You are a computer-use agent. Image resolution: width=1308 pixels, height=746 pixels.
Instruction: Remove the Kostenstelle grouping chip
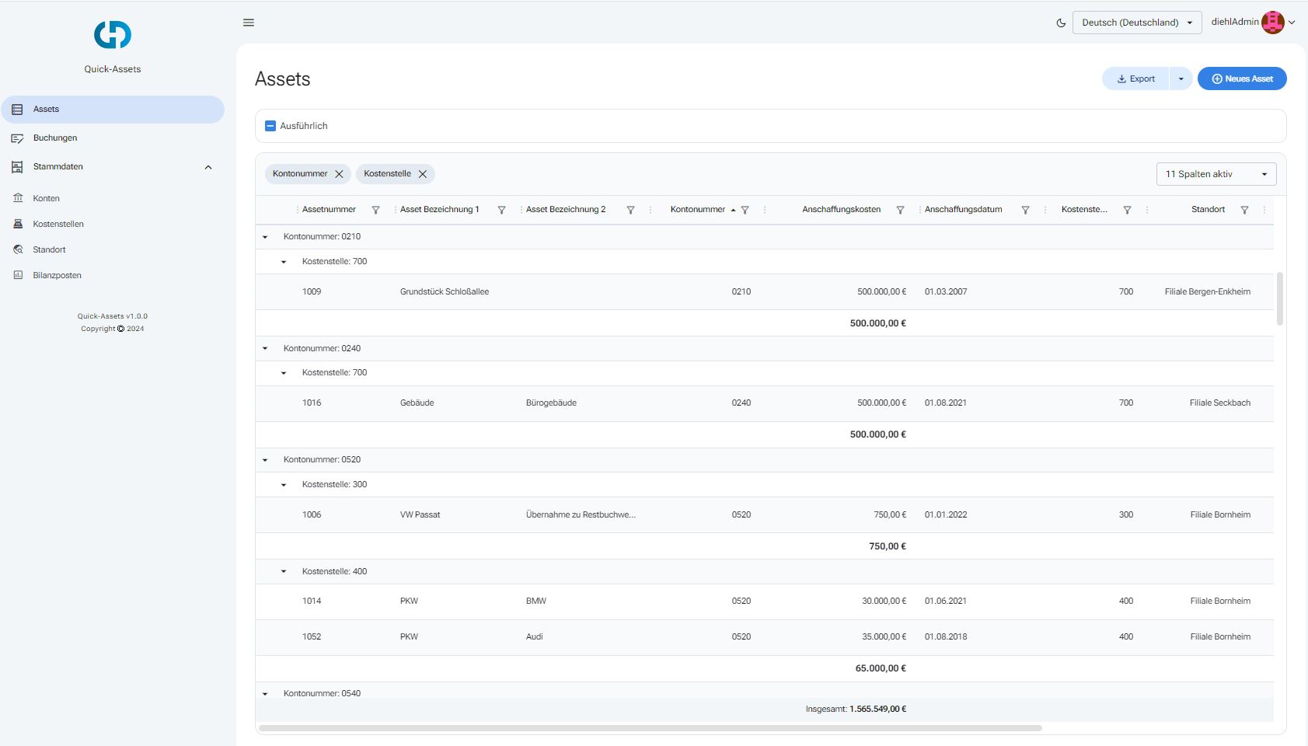point(423,174)
